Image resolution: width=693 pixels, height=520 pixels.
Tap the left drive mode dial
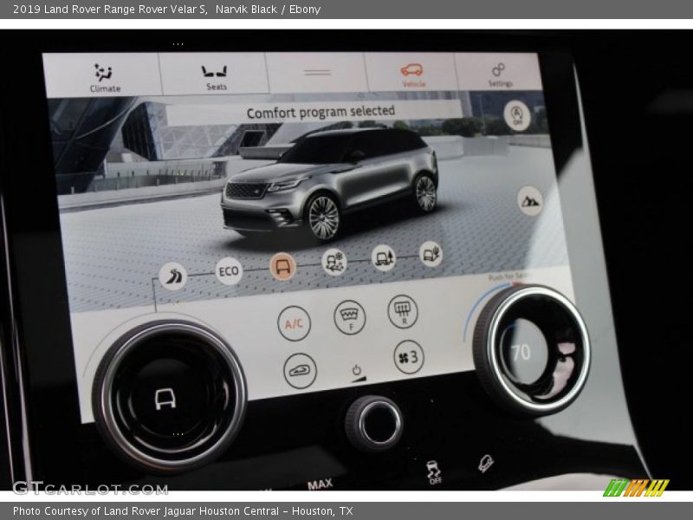[169, 397]
